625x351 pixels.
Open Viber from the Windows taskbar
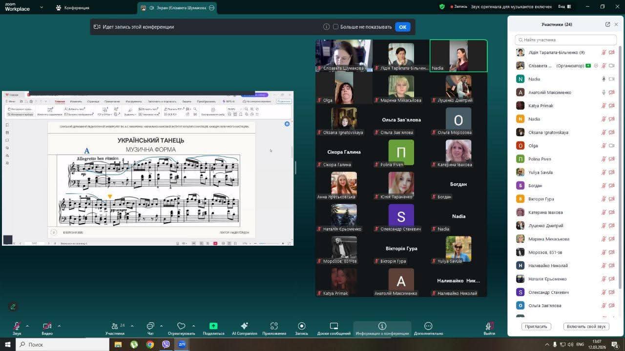[166, 344]
